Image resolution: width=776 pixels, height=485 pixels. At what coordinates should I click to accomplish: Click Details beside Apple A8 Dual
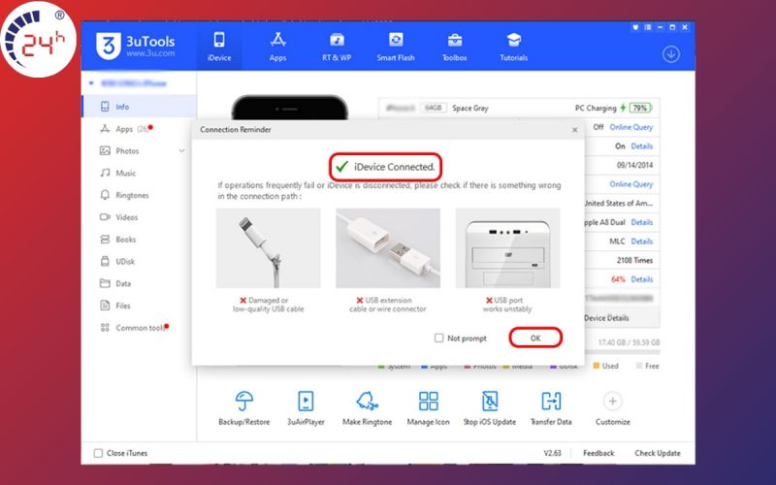pyautogui.click(x=642, y=222)
